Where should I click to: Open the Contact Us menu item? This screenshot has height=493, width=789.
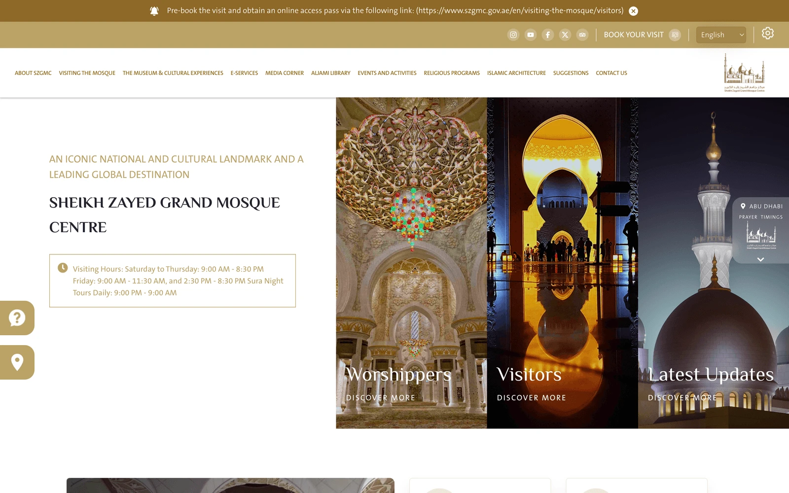click(x=611, y=73)
